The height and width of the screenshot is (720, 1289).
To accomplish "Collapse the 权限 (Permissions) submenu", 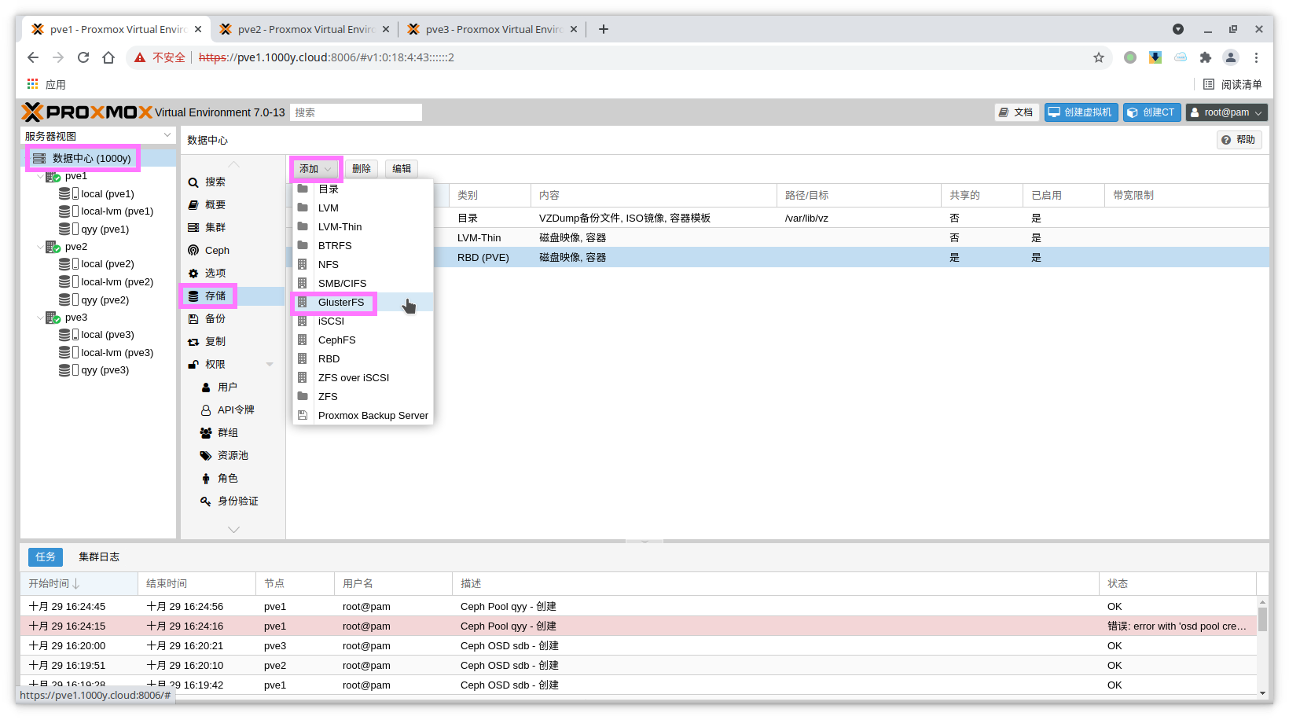I will 270,365.
